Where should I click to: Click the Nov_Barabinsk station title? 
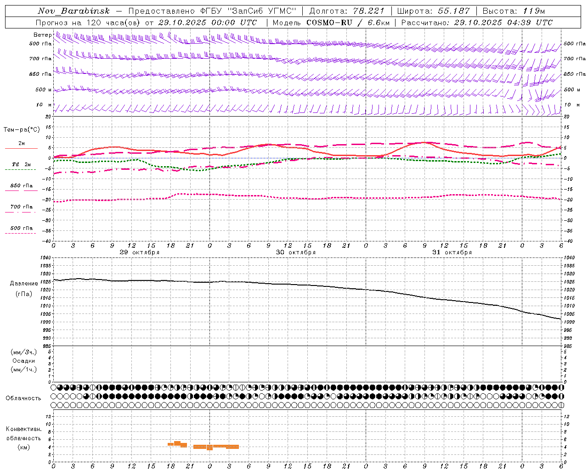pos(74,11)
